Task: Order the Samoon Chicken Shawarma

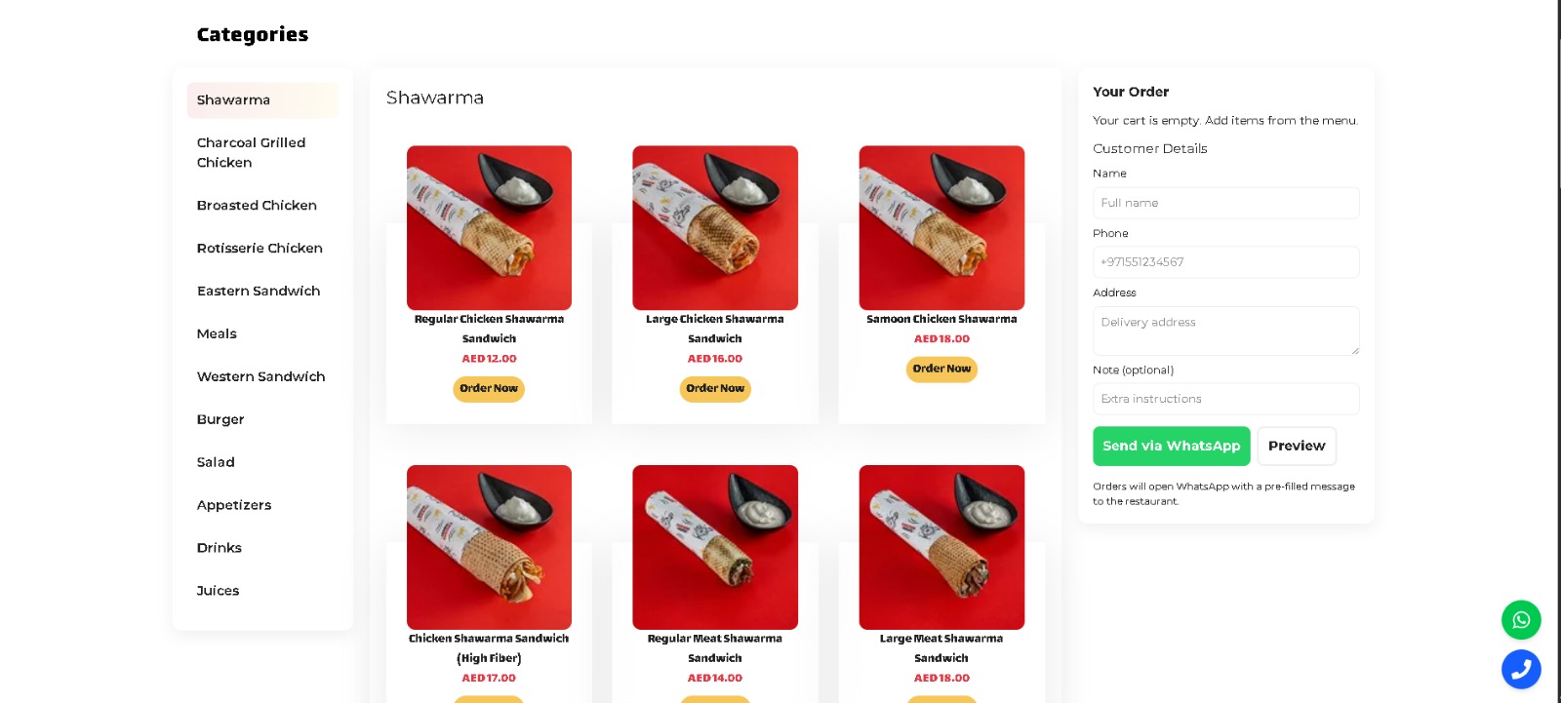Action: [941, 370]
